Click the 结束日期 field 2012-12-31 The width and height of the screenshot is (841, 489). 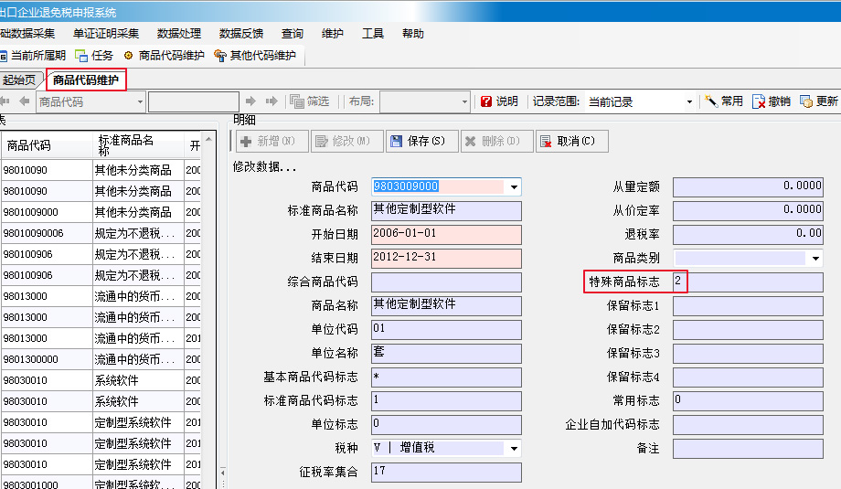[x=446, y=258]
